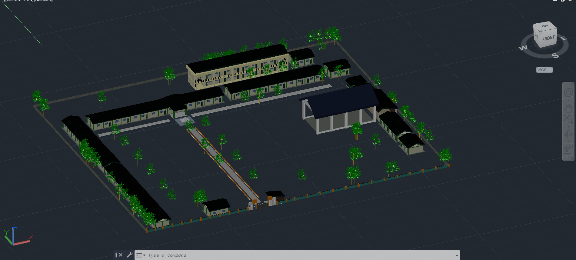Close the navigation bar
576x260 pixels.
pyautogui.click(x=572, y=84)
